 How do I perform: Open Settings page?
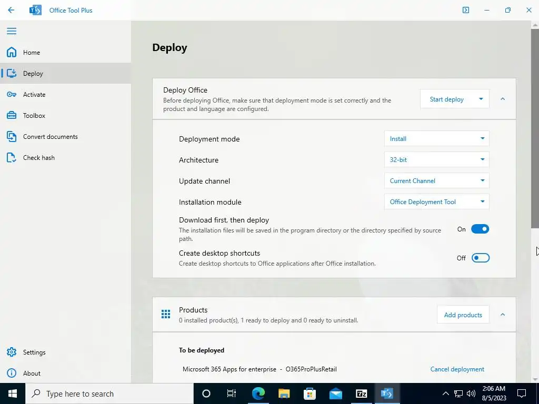pos(65,352)
